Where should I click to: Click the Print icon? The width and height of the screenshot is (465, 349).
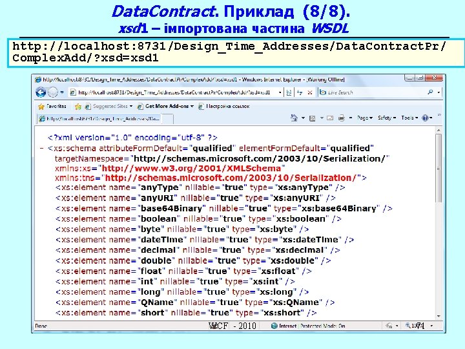pos(342,118)
